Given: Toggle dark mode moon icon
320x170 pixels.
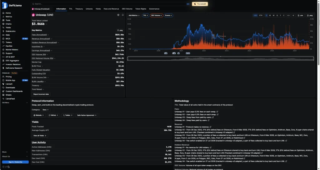Looking at the screenshot, I should click(8, 167).
